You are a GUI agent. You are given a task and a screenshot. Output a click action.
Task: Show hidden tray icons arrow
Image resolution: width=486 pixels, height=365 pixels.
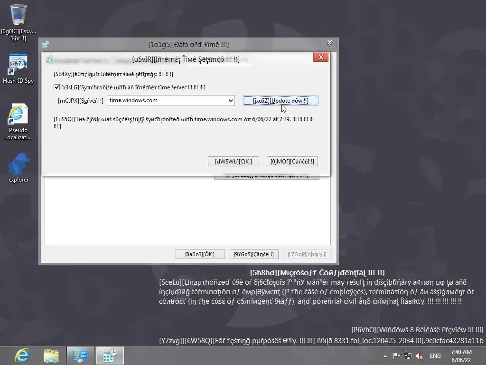tap(385, 356)
